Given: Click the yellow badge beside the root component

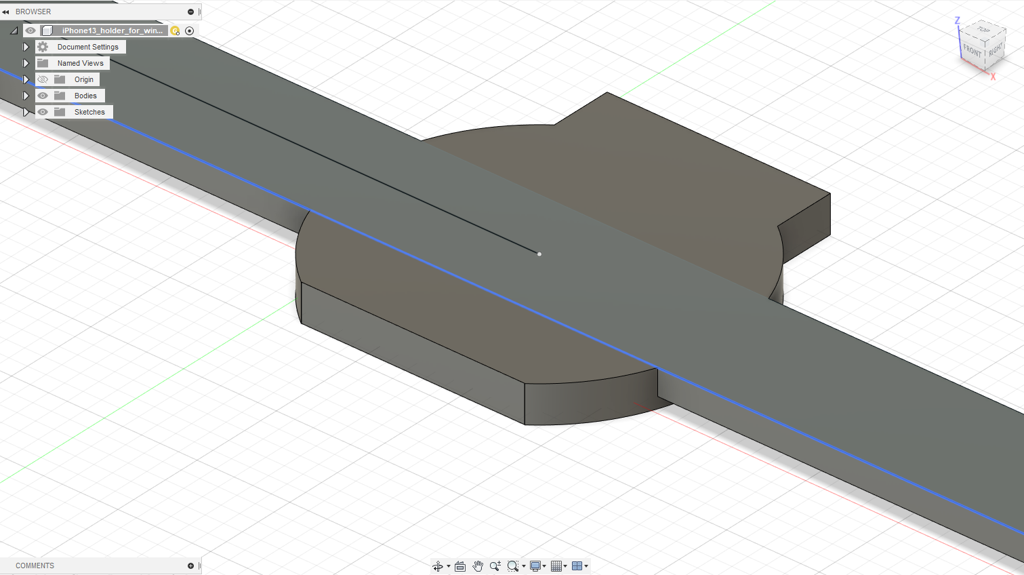Looking at the screenshot, I should [175, 31].
